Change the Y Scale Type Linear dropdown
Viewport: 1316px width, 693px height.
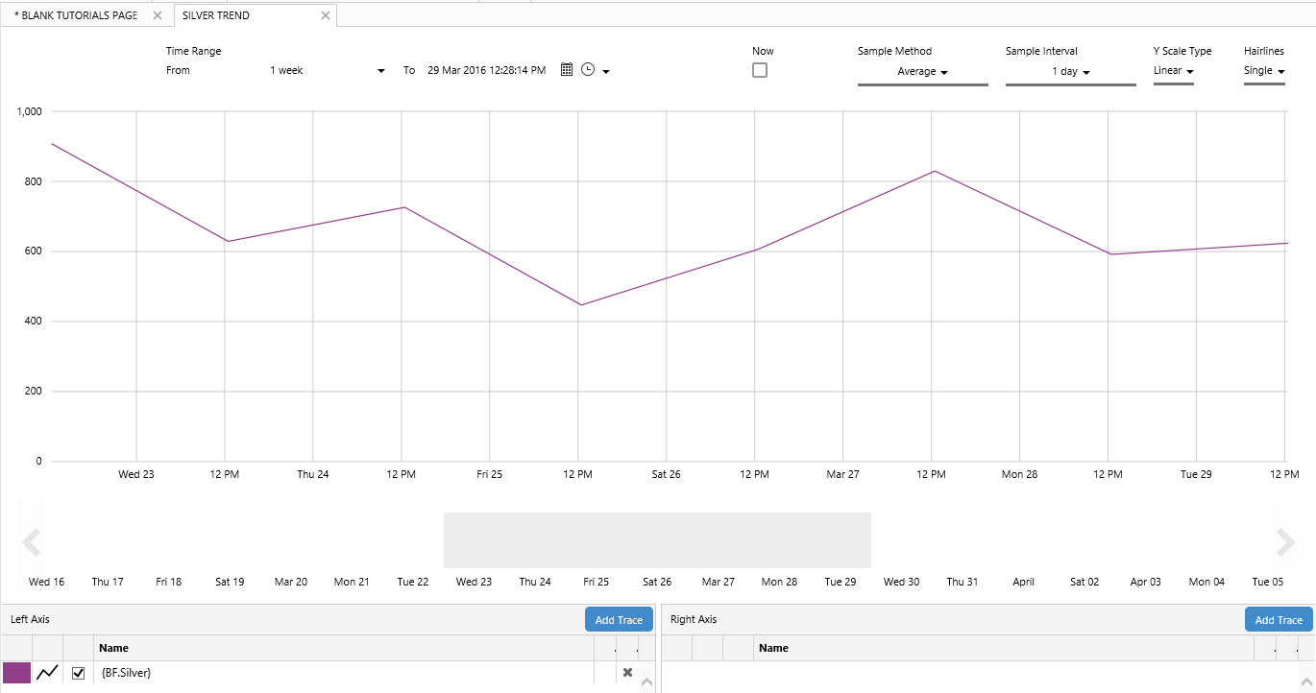click(x=1173, y=71)
